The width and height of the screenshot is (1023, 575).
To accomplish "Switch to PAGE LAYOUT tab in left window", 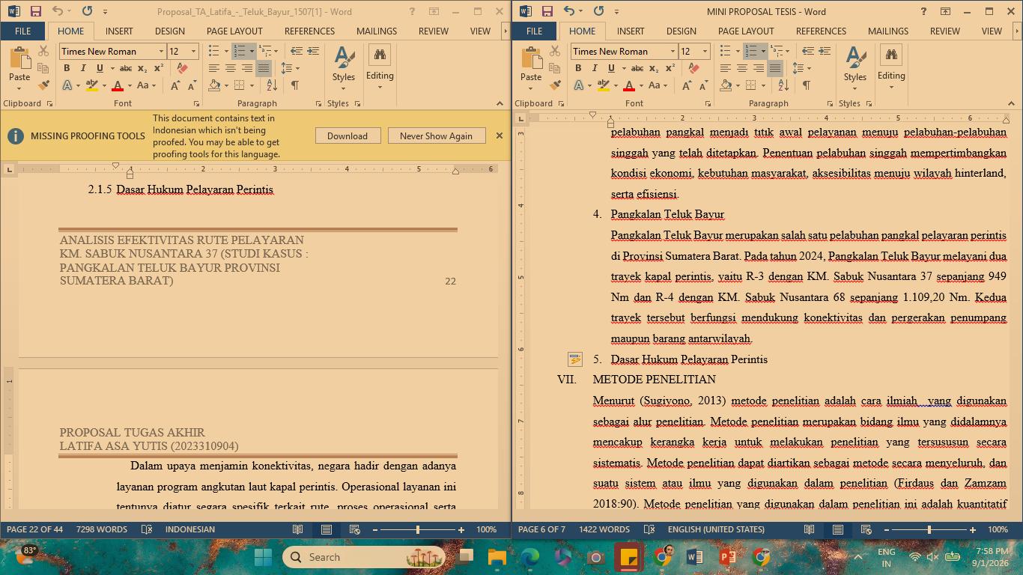I will coord(234,31).
